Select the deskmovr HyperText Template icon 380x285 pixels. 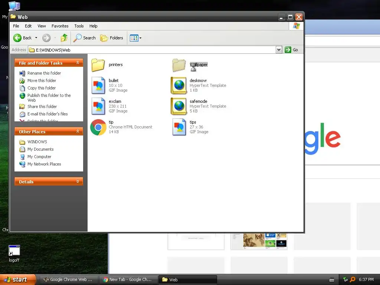tap(179, 85)
